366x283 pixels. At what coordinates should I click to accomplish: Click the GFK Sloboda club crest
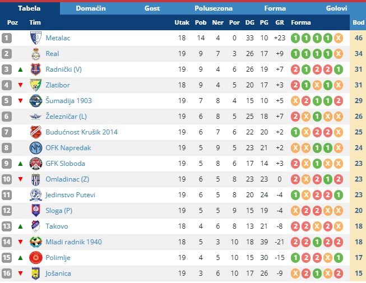pyautogui.click(x=36, y=164)
